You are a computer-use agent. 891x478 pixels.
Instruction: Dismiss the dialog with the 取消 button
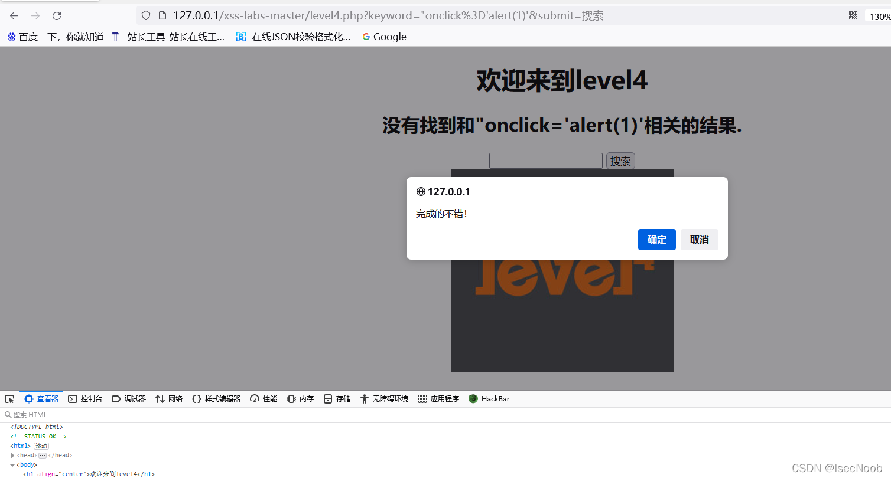tap(699, 240)
